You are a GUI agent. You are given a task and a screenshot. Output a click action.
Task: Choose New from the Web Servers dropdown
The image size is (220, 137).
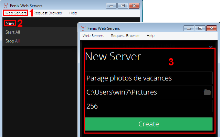(10, 23)
